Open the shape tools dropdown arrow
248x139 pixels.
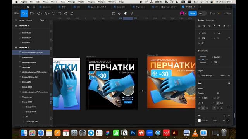41,14
